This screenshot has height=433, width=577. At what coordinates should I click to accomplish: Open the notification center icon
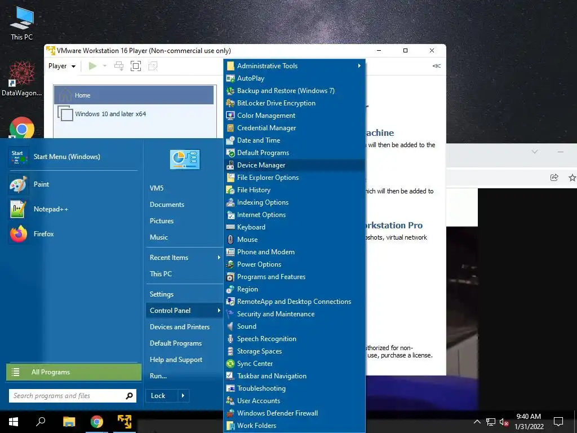pos(558,422)
